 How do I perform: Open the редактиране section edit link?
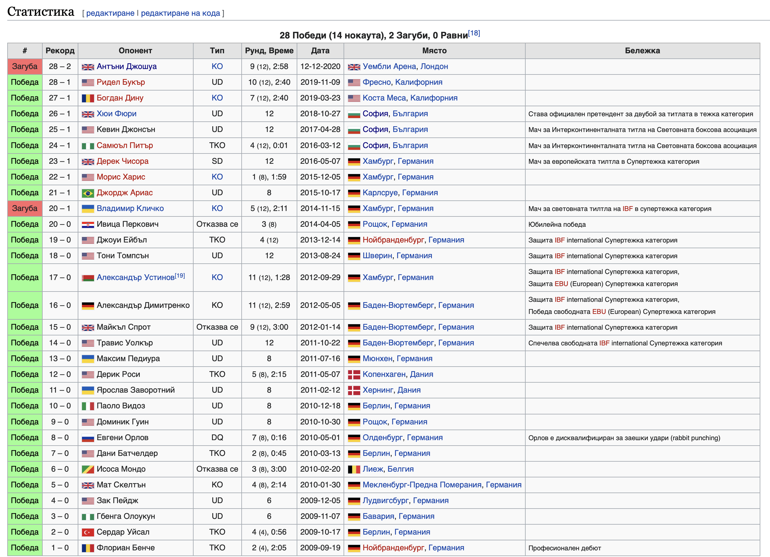tap(110, 13)
